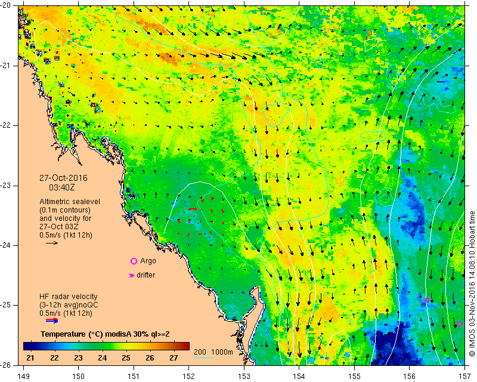Click the longitude axis label 153

click(x=244, y=377)
